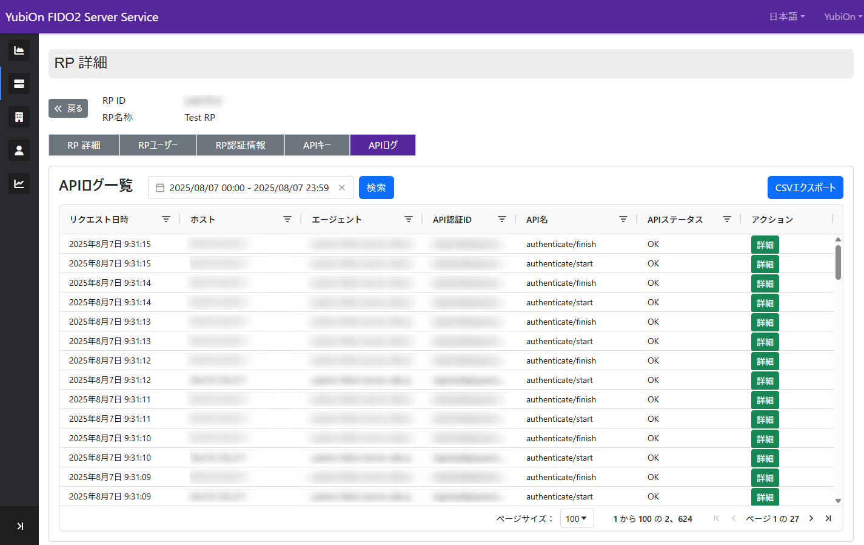Go to the previous page of results
The image size is (864, 545).
coord(734,518)
